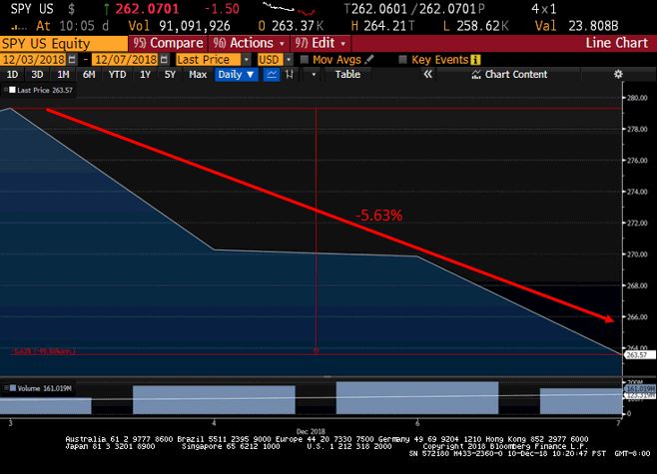Screen dimensions: 657x476
Task: Click the Chart Content icon
Action: point(476,75)
